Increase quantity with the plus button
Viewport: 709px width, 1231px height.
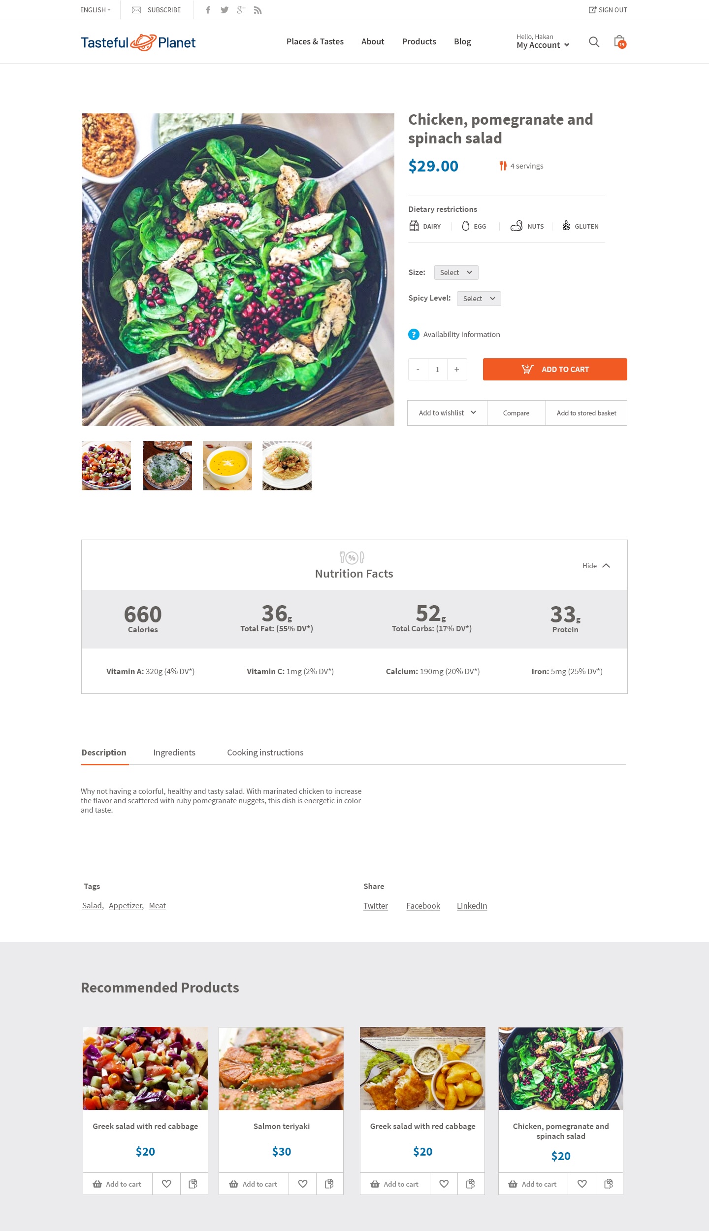coord(457,369)
